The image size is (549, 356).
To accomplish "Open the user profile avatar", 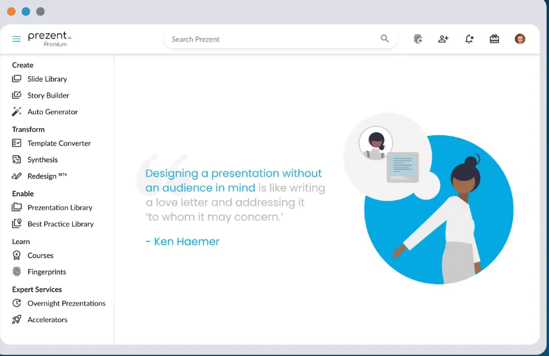I will click(x=520, y=39).
